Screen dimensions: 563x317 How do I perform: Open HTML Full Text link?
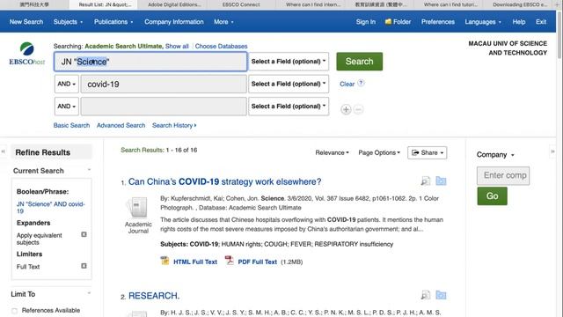tap(195, 262)
